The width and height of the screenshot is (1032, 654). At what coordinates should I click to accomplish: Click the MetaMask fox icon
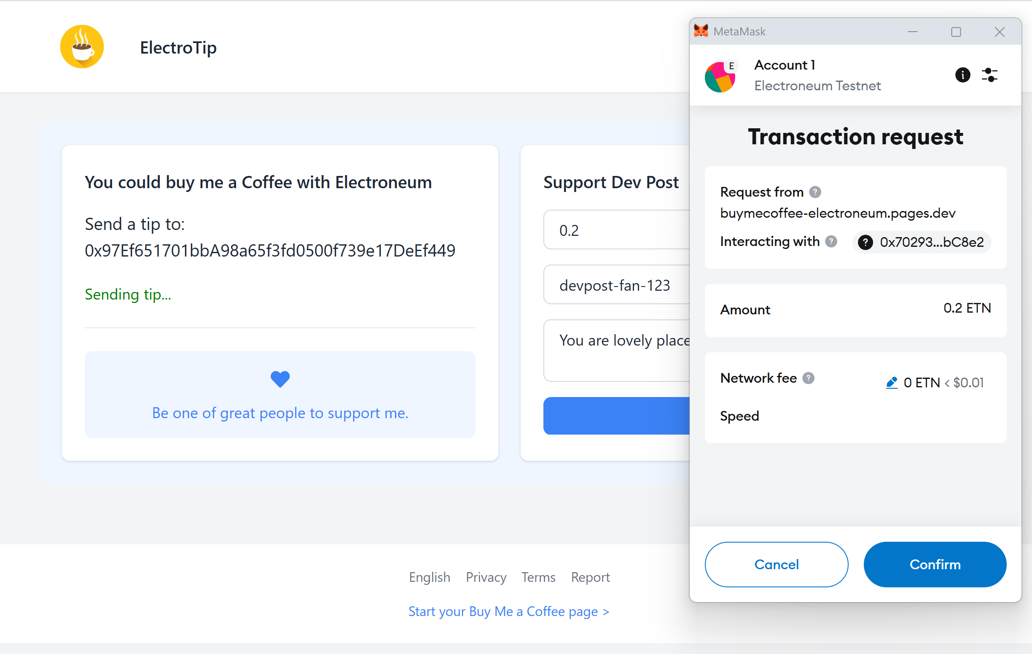coord(701,31)
